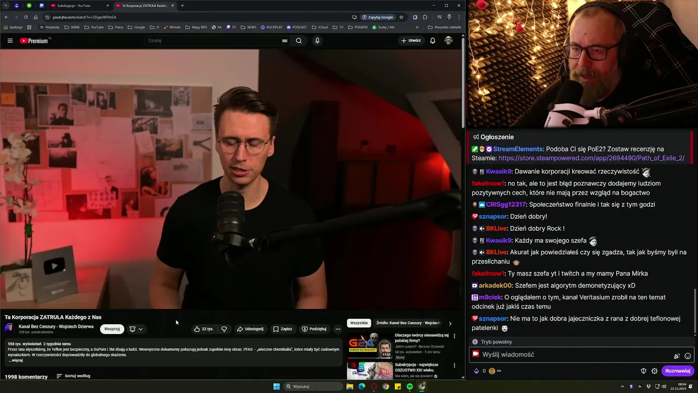Click the YouTube search magnifier button

[x=299, y=40]
